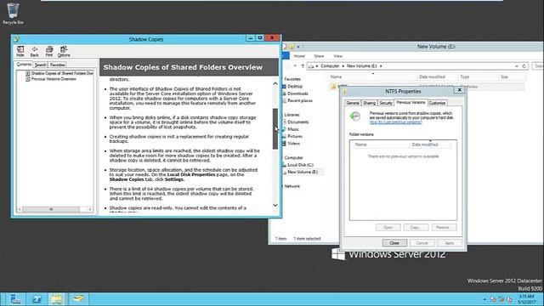Open the Share ribbon tab in Explorer
The image size is (544, 306).
[319, 56]
